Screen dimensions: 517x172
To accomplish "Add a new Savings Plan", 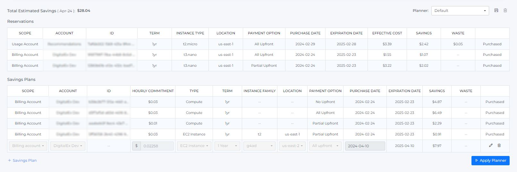I will pos(22,160).
